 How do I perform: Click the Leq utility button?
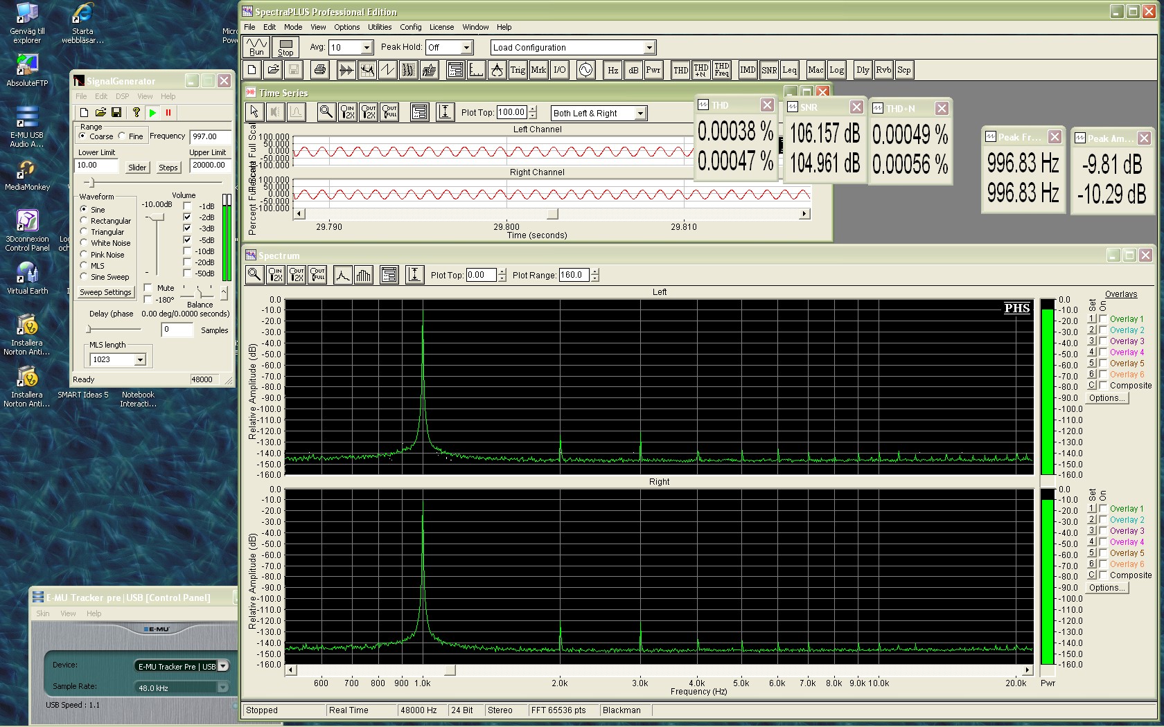click(790, 70)
